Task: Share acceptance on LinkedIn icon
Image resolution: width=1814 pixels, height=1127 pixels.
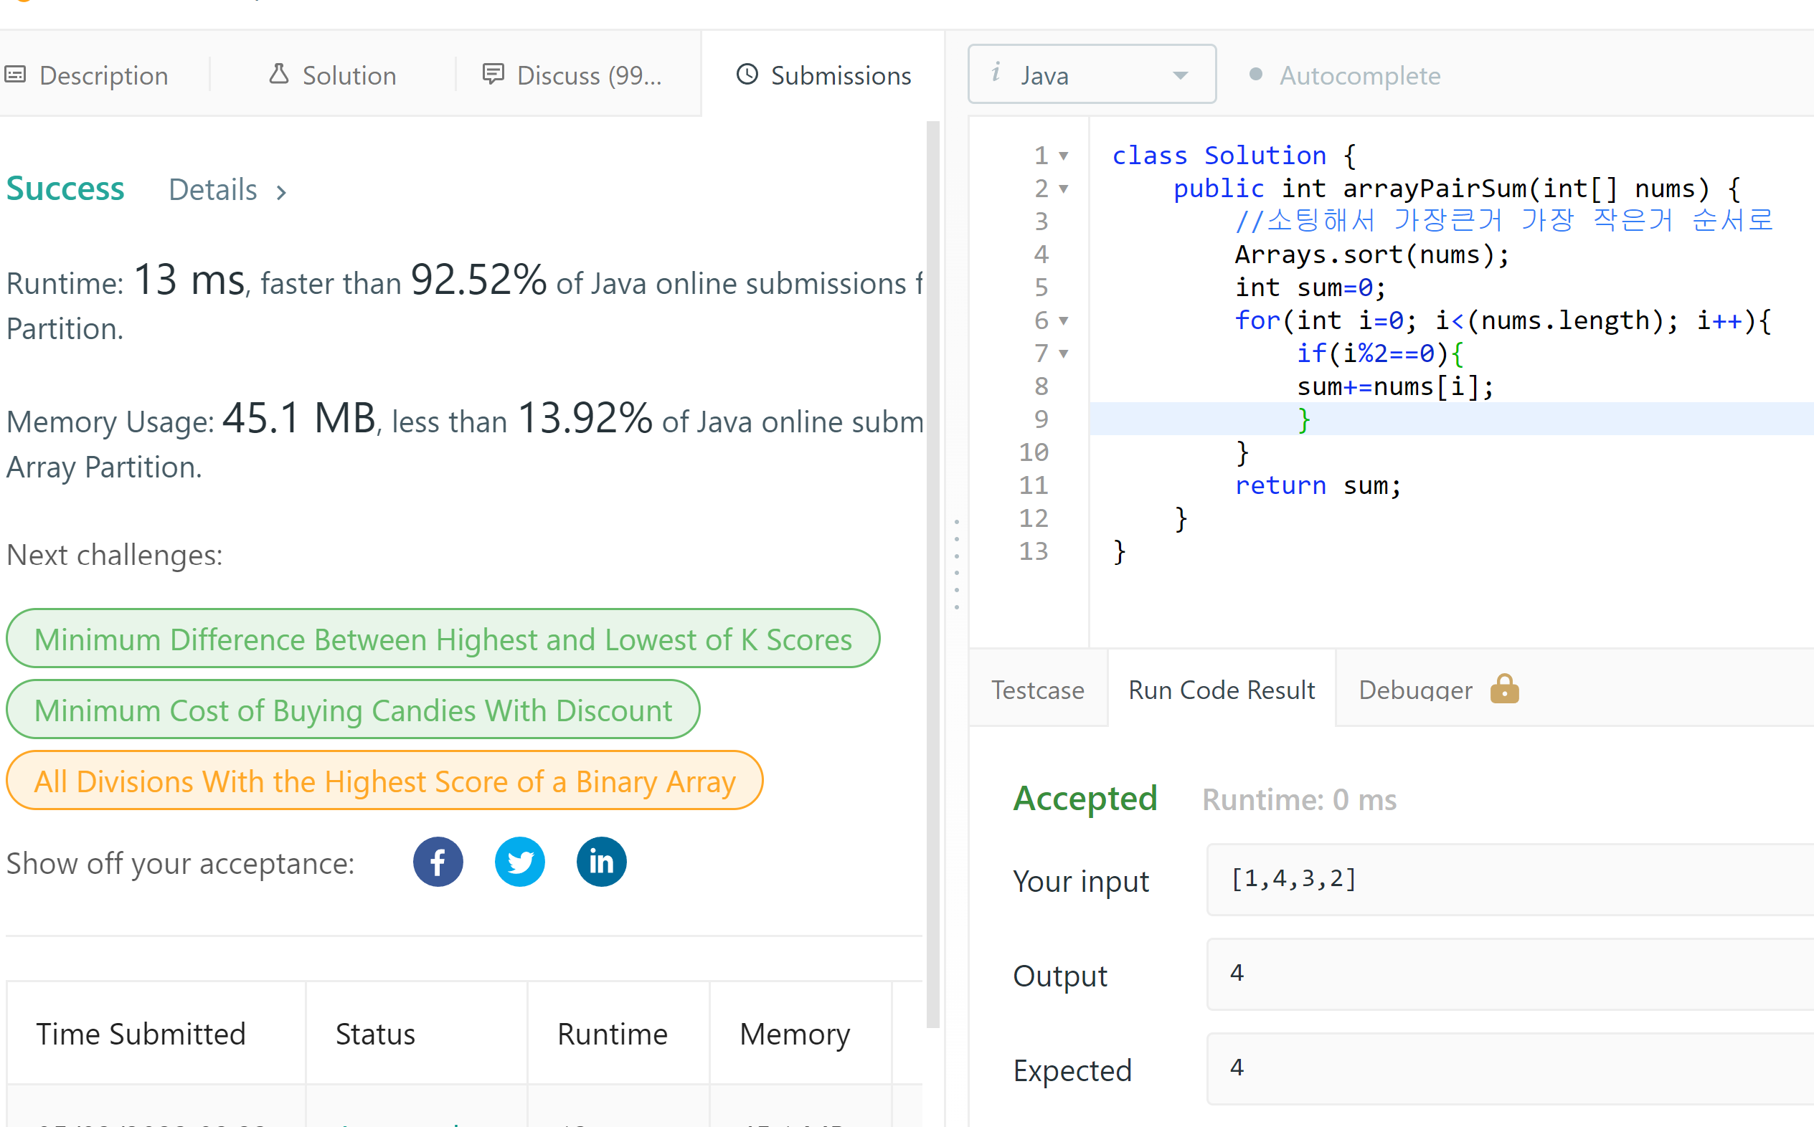Action: pos(601,862)
